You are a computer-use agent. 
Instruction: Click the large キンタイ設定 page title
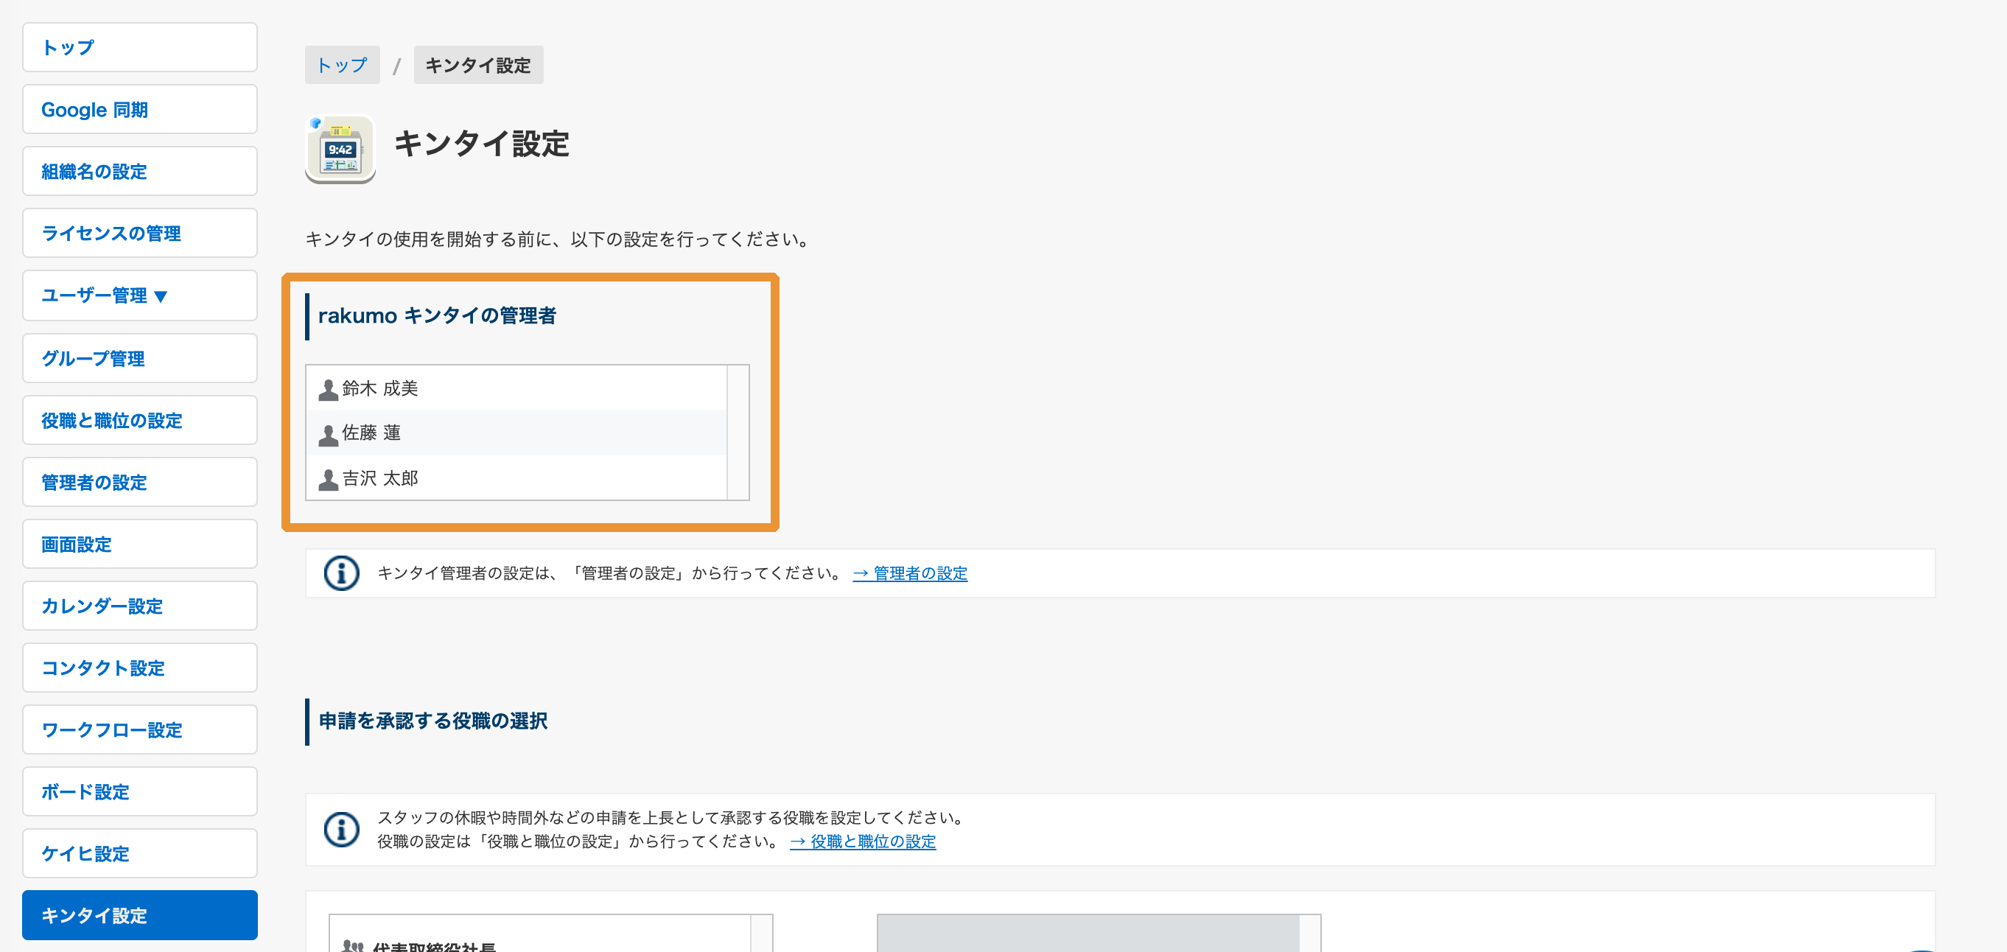[482, 144]
